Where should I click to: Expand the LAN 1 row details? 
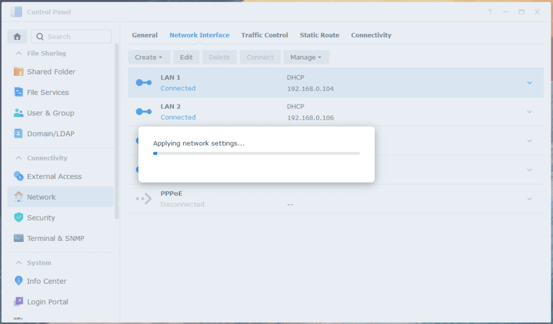click(529, 82)
